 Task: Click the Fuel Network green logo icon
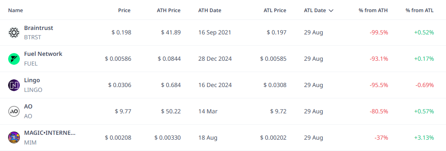pos(14,59)
